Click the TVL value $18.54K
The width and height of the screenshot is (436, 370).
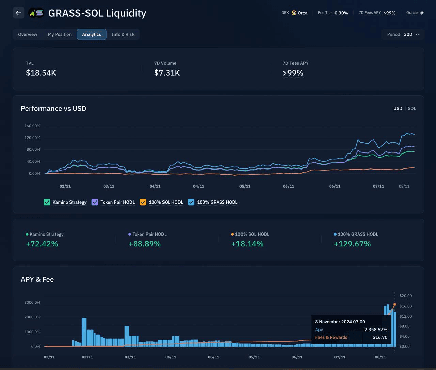[x=41, y=73]
